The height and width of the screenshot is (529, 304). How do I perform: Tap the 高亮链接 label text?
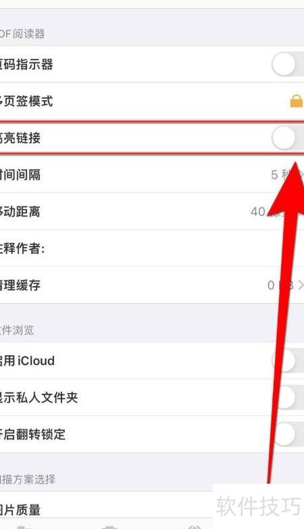click(x=20, y=138)
